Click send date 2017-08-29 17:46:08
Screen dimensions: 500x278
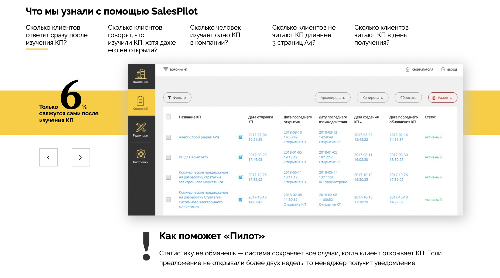click(x=257, y=157)
